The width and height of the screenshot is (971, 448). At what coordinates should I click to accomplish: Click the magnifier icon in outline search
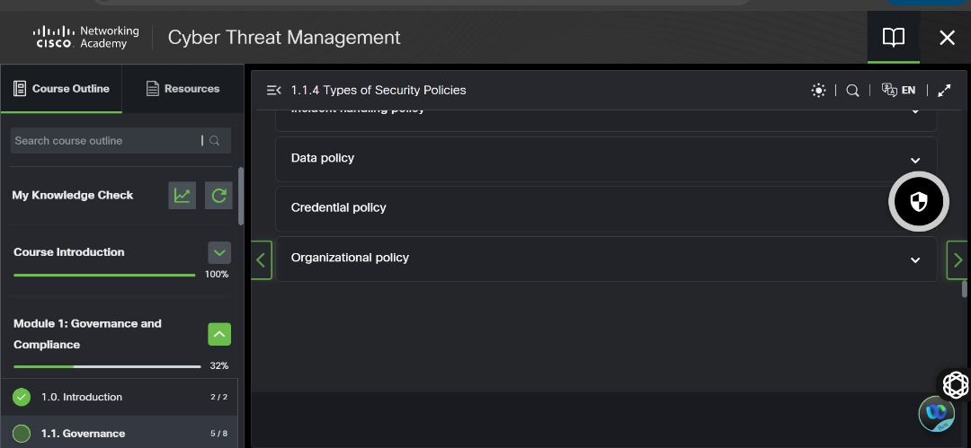click(x=214, y=140)
